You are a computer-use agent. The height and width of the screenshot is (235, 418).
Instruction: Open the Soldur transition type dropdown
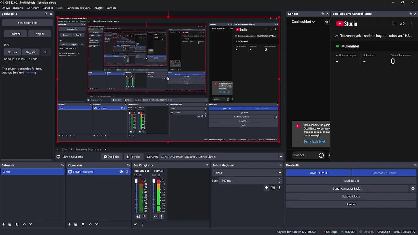[x=247, y=173]
